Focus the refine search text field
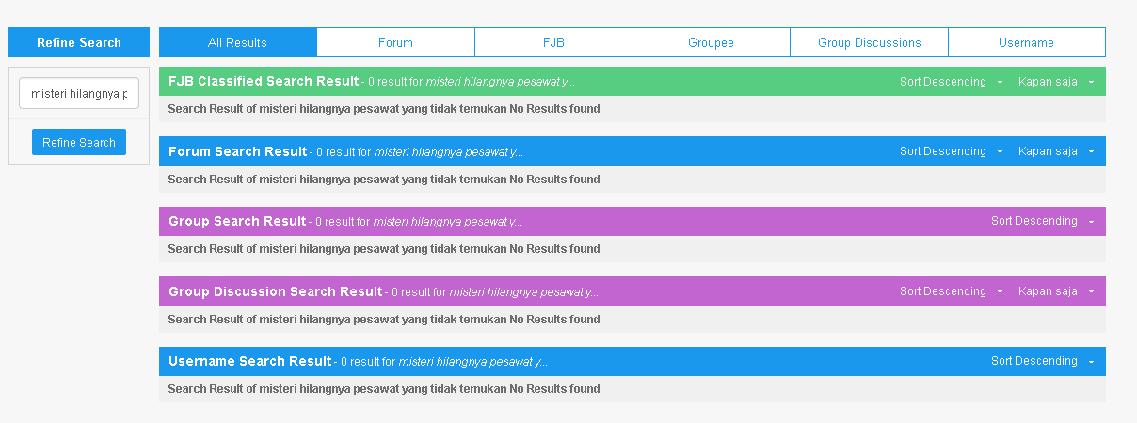The width and height of the screenshot is (1137, 423). click(x=79, y=94)
